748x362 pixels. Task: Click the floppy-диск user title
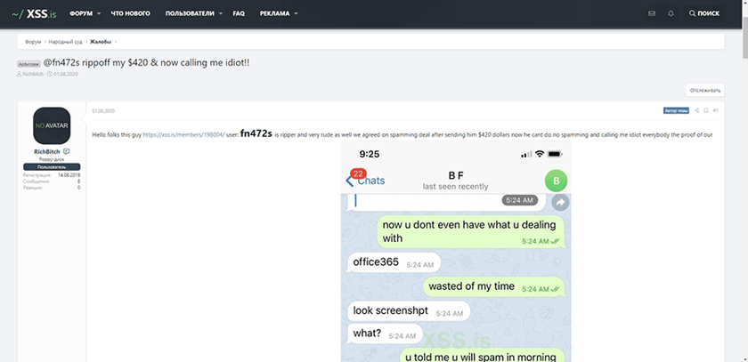click(52, 159)
